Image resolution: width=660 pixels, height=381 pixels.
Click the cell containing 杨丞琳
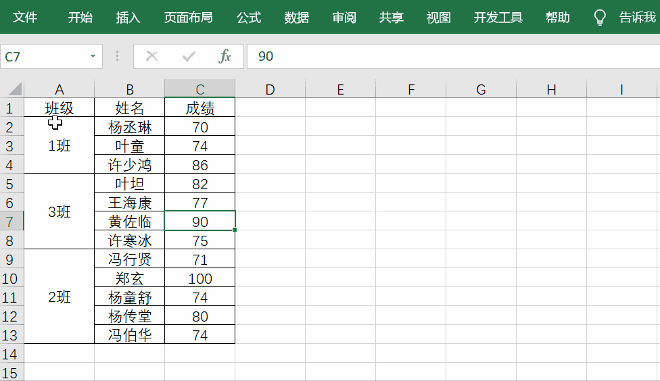pyautogui.click(x=130, y=126)
